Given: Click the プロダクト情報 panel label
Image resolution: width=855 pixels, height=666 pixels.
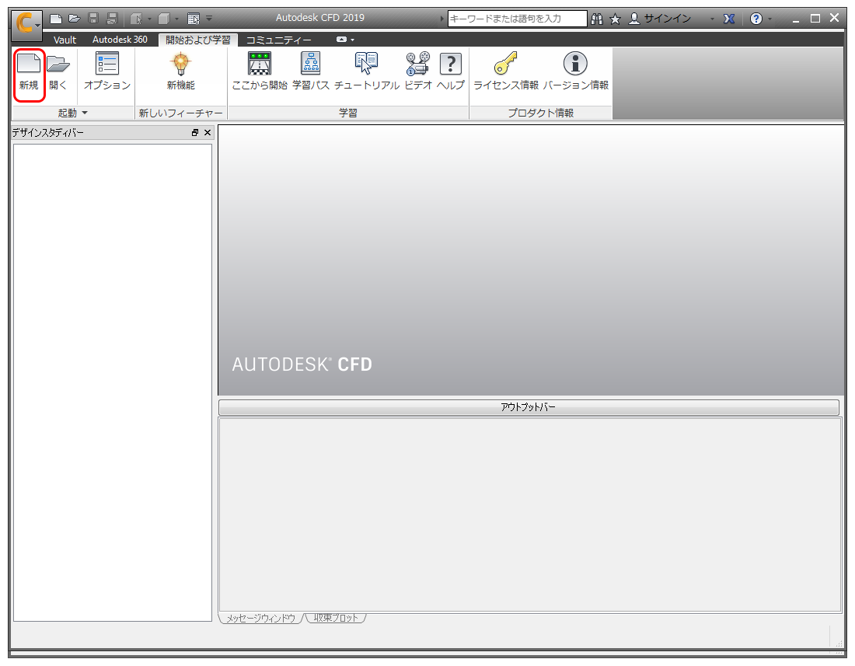Looking at the screenshot, I should [x=540, y=113].
